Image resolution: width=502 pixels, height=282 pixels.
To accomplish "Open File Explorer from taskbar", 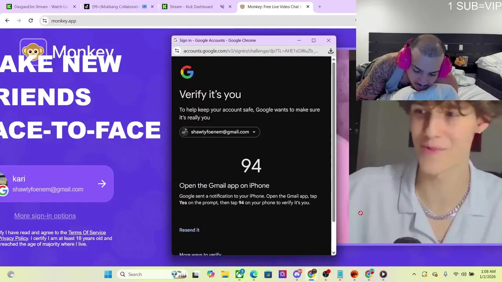I will coord(225,275).
